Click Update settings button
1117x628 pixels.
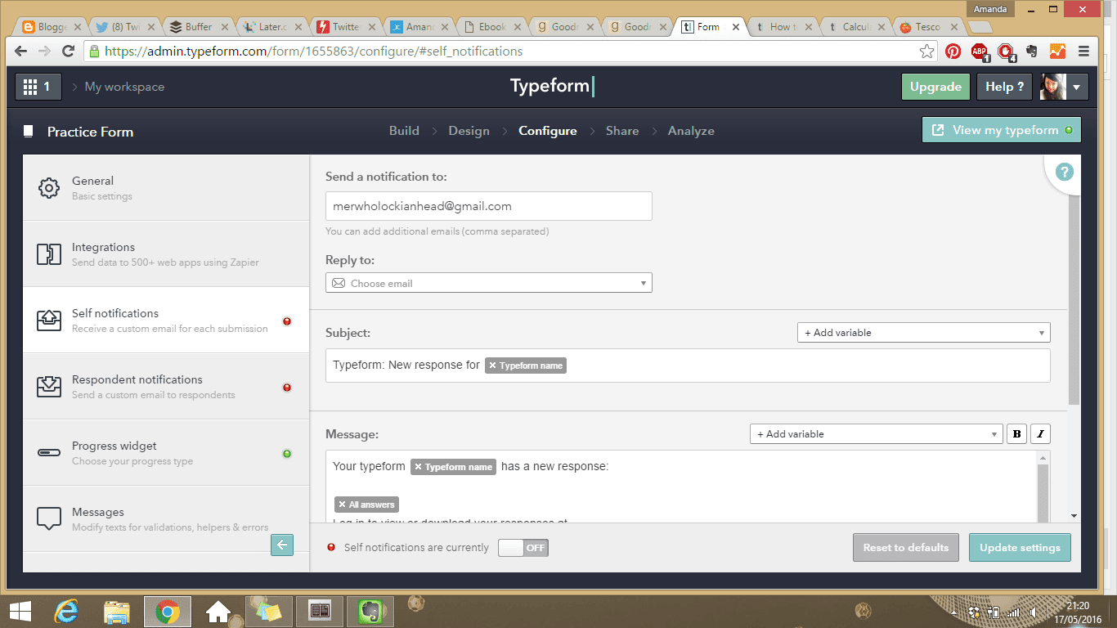click(x=1020, y=548)
